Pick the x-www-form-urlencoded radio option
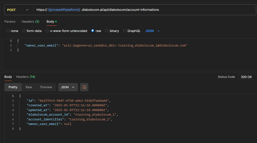Viewport: 257px width, 143px height. point(47,31)
